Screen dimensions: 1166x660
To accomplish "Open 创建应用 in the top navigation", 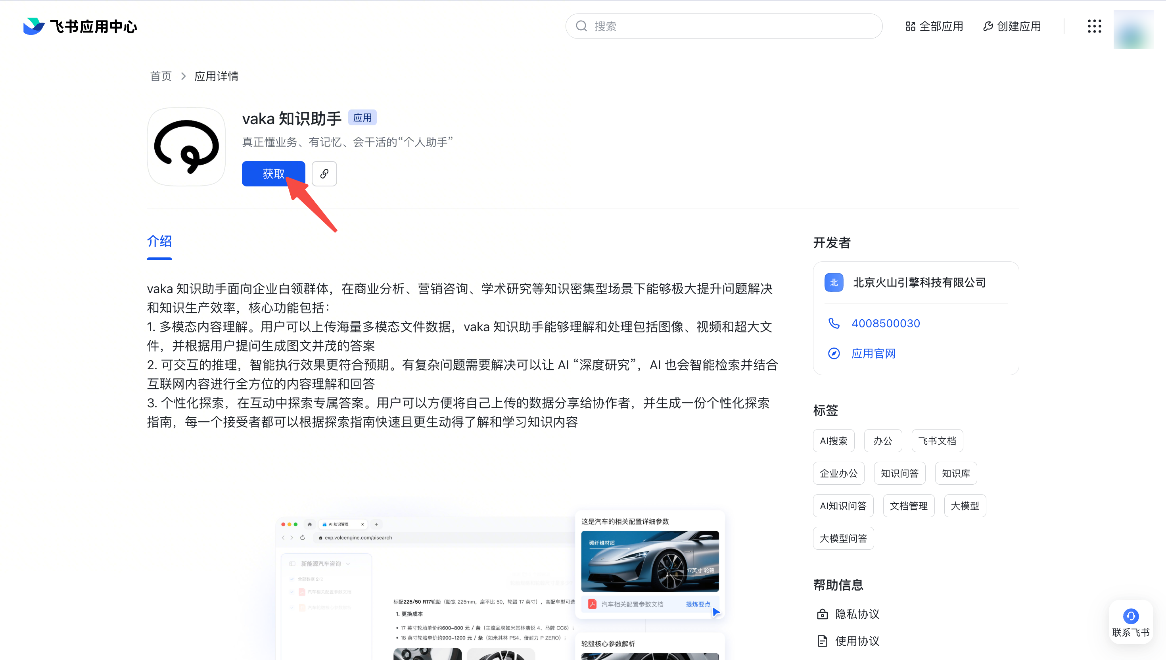I will (x=1011, y=26).
